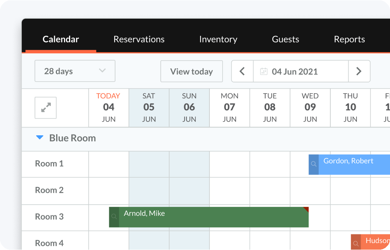Open the Reports tab
This screenshot has width=390, height=250.
point(349,39)
